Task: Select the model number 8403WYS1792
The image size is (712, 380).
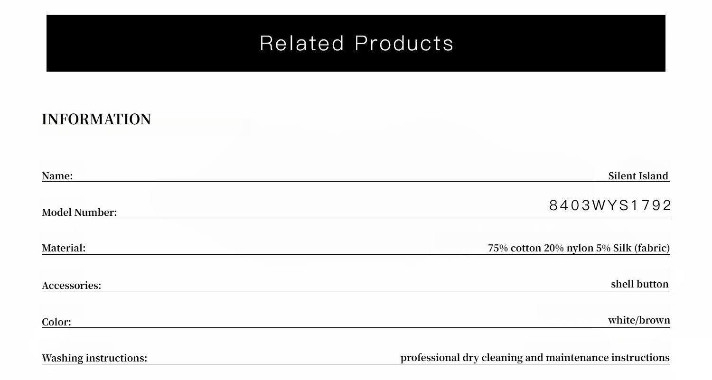Action: point(610,205)
